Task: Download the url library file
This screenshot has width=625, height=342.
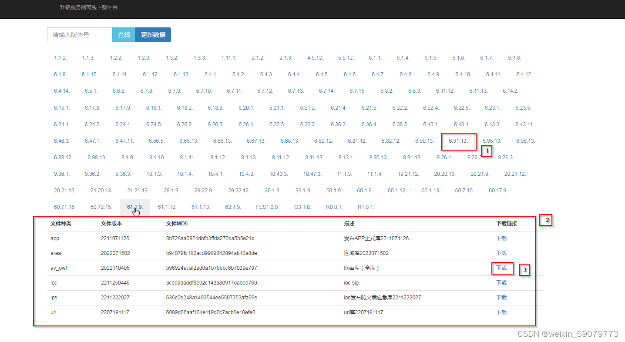Action: (x=501, y=312)
